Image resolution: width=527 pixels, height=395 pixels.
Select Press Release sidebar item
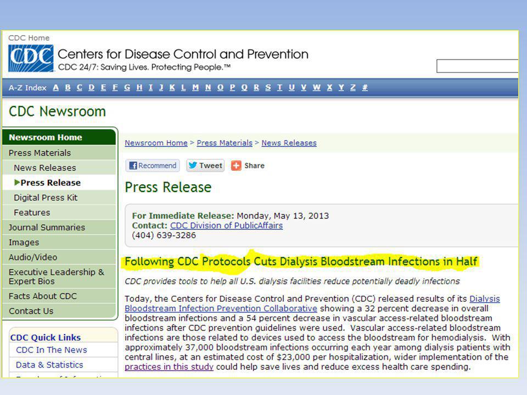(x=59, y=183)
